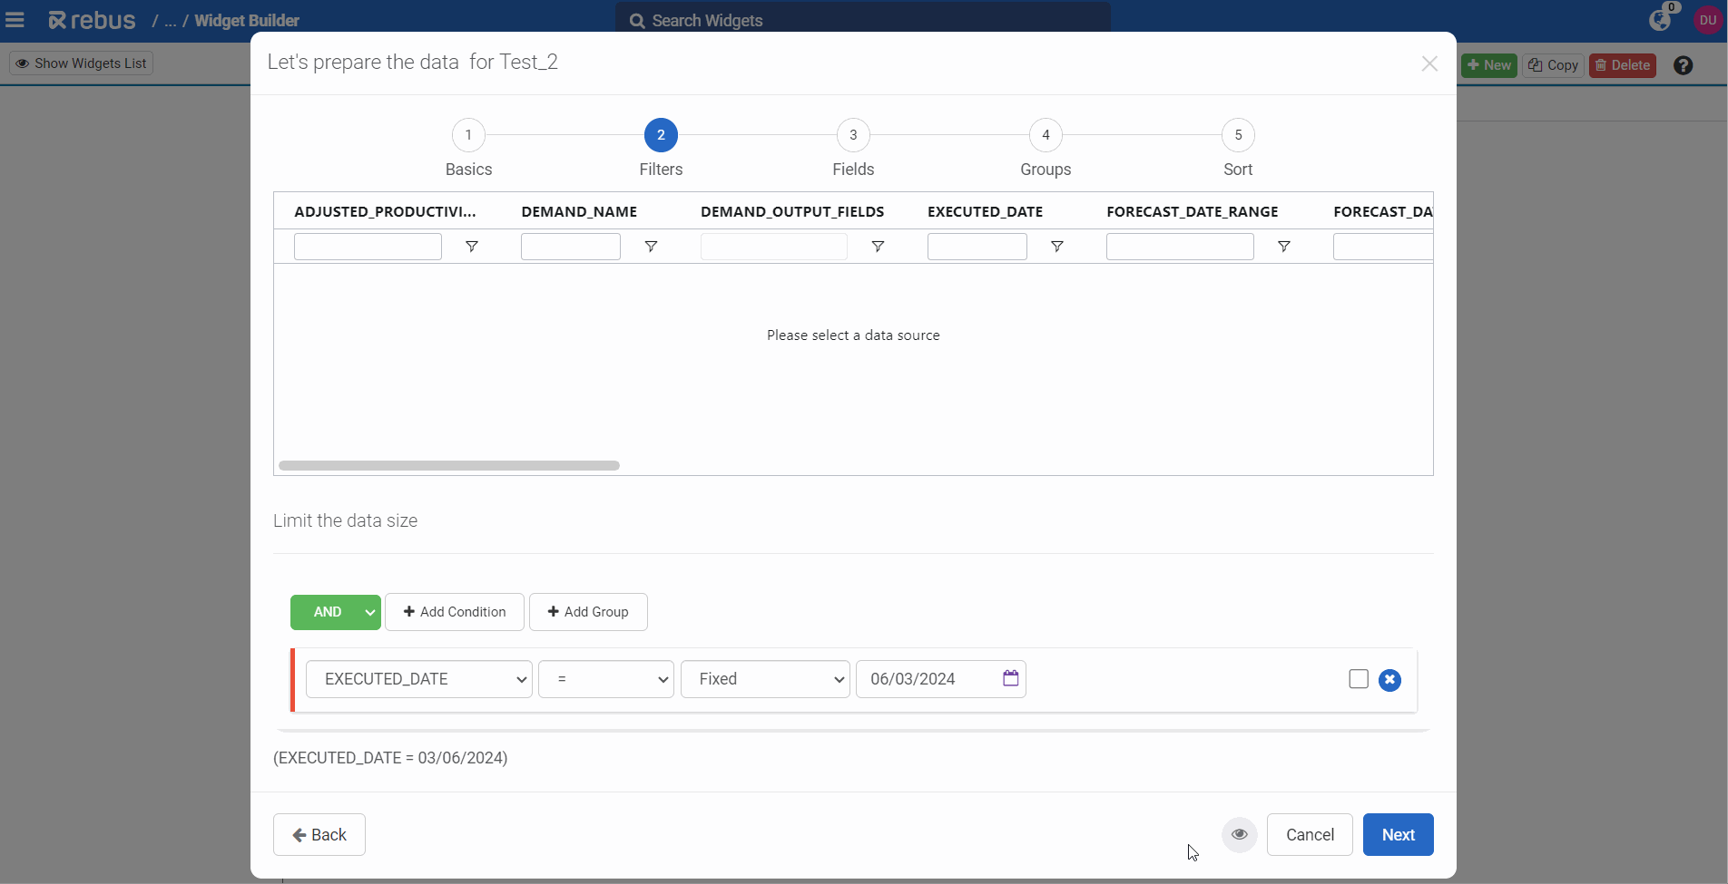Click the eye preview button
1728x884 pixels.
[x=1239, y=834]
